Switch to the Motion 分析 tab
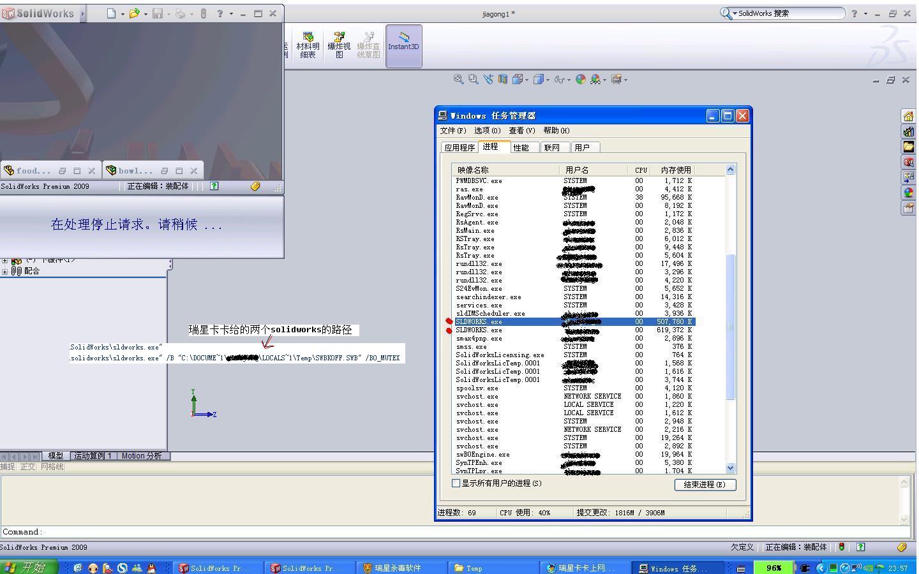The height and width of the screenshot is (574, 919). [x=142, y=456]
